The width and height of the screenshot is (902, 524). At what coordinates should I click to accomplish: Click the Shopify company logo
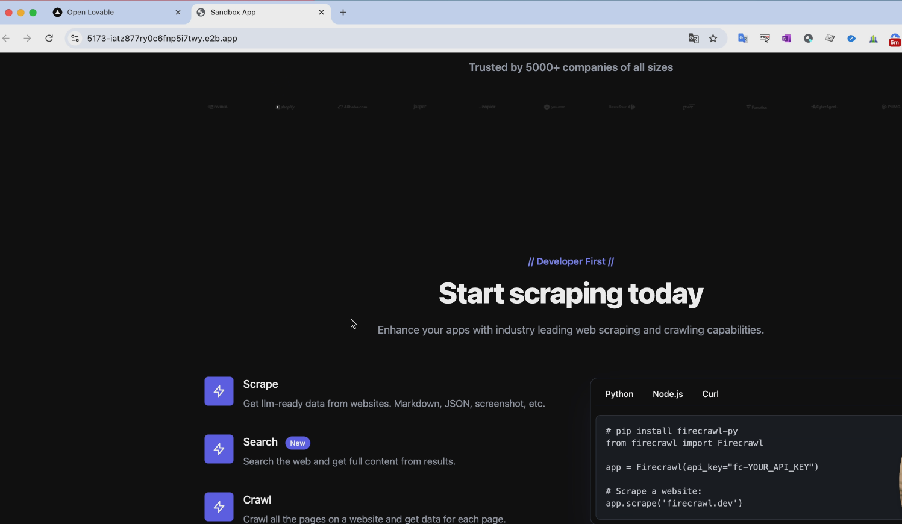click(x=284, y=107)
